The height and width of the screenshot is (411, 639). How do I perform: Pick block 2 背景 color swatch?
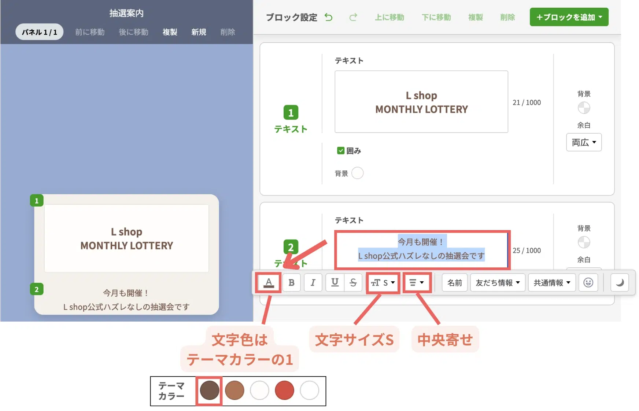584,242
